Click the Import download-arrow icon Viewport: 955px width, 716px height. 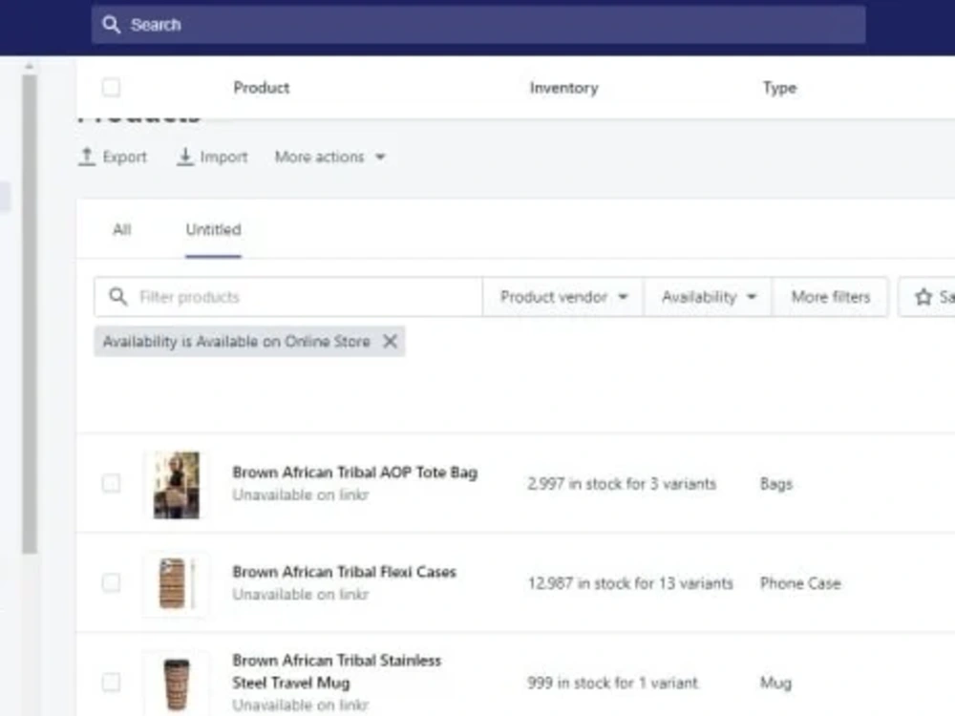tap(185, 157)
